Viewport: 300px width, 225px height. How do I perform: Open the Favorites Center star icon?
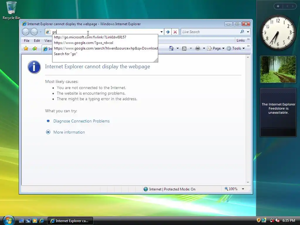click(26, 48)
